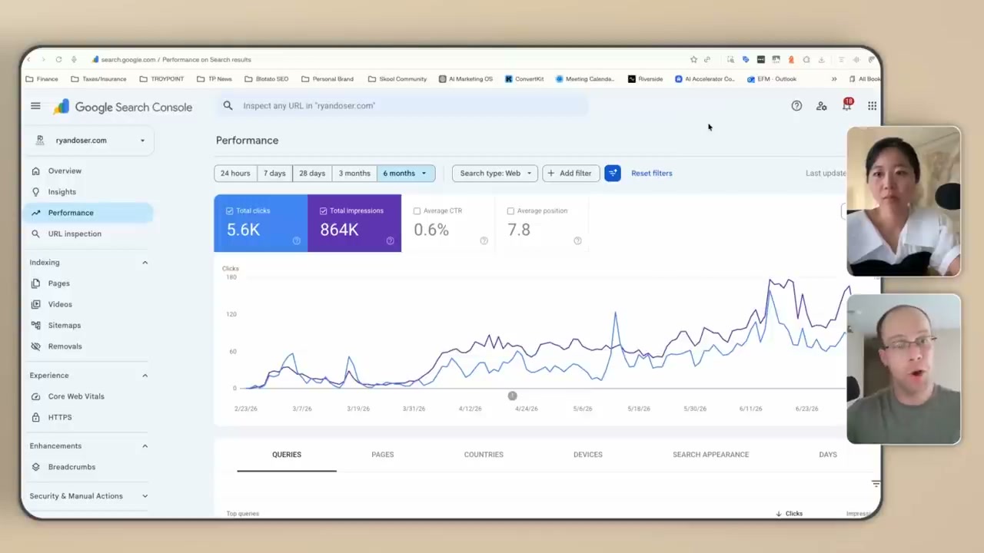Switch to the Days tab
The height and width of the screenshot is (553, 984).
[827, 455]
